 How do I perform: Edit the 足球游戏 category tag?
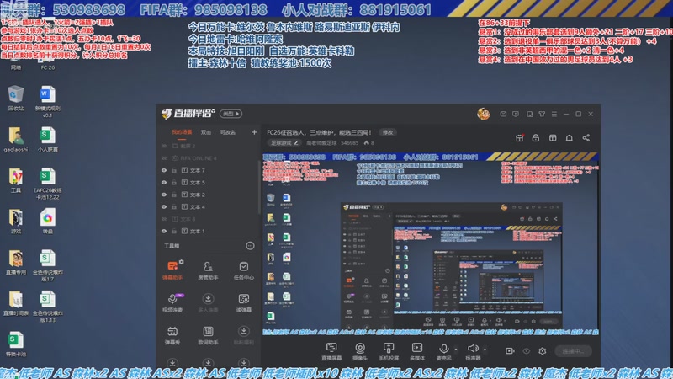pos(284,142)
